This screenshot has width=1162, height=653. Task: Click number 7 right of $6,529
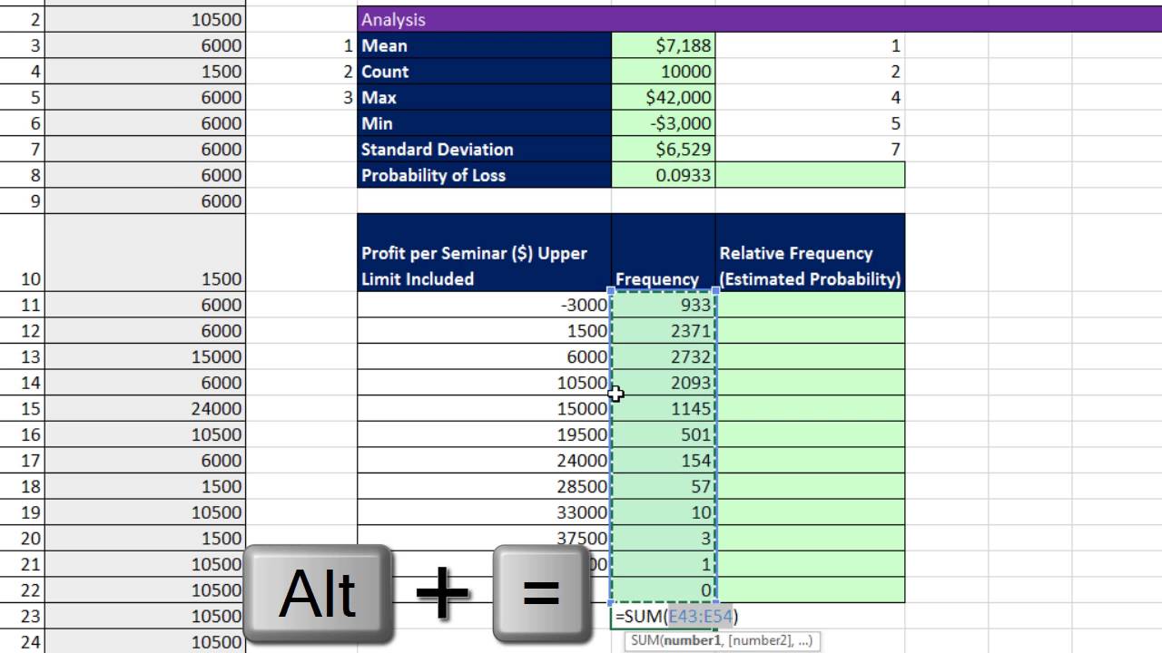coord(896,149)
